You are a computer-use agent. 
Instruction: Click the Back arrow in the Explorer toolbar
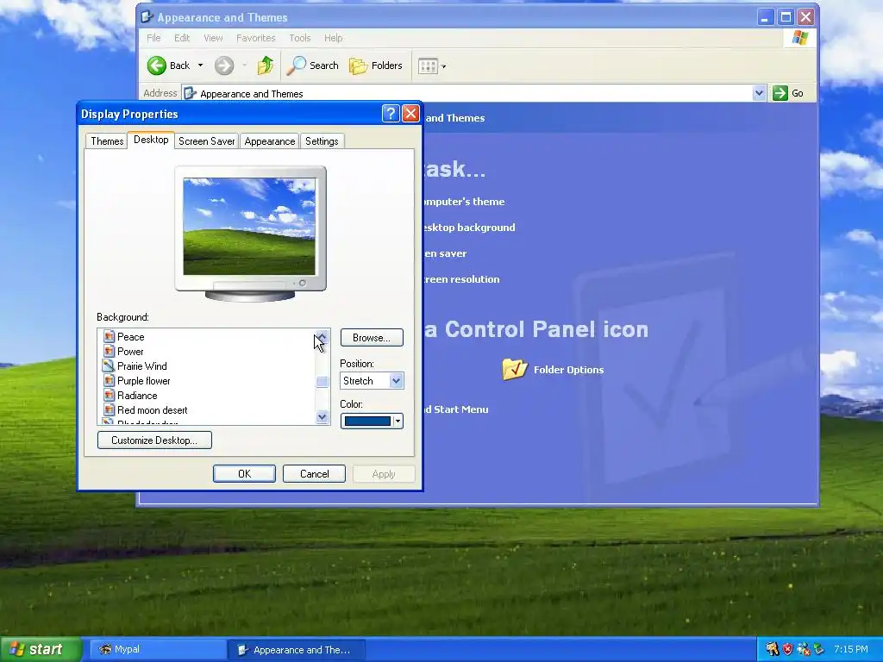[x=157, y=66]
